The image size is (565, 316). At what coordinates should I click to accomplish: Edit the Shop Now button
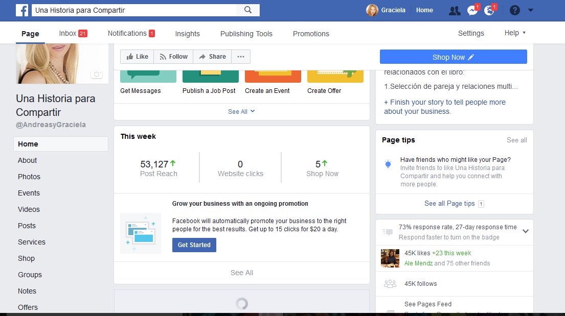tap(454, 57)
